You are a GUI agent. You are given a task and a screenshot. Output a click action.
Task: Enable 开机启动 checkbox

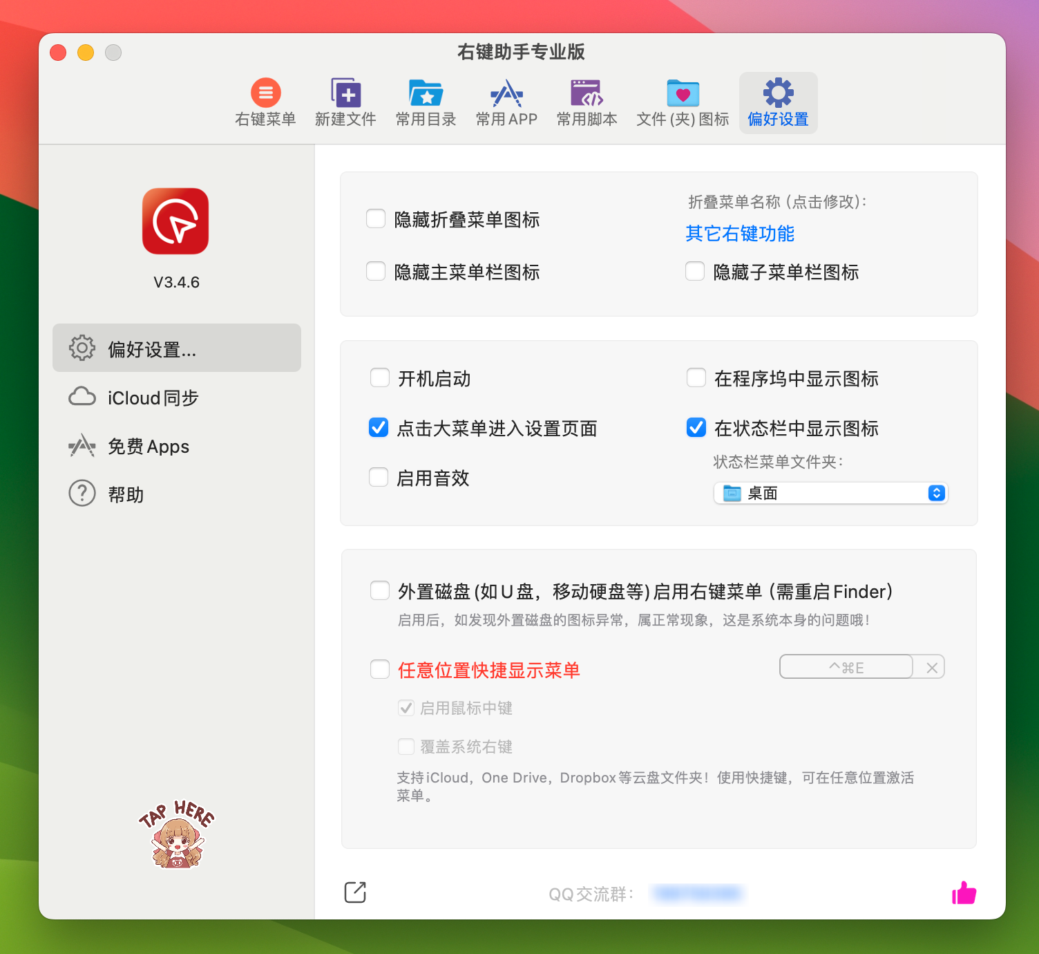[380, 377]
